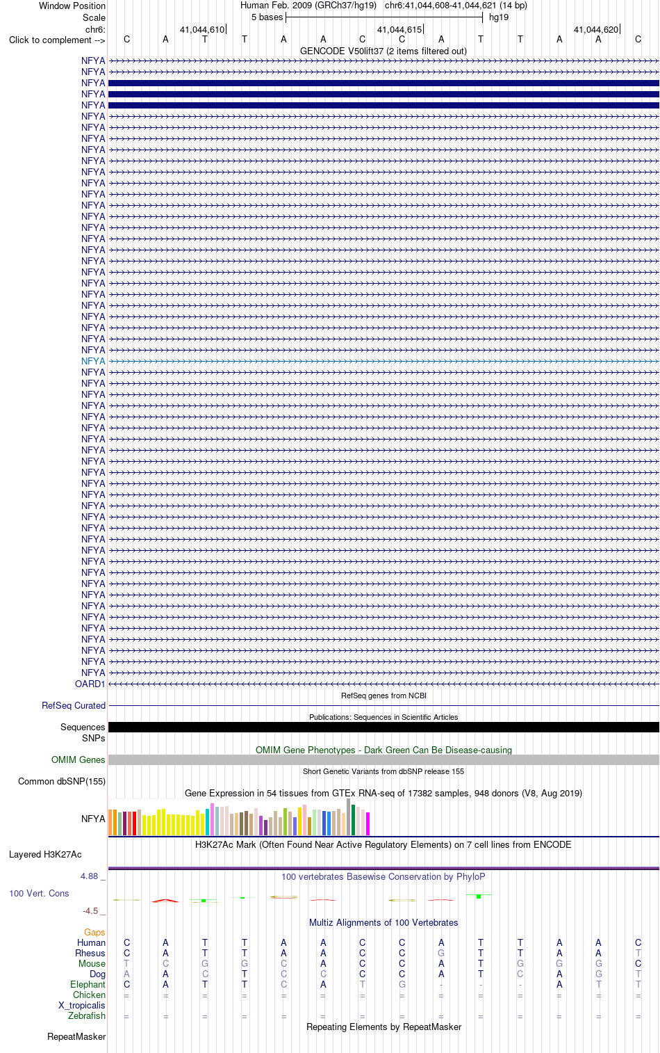Screen dimensions: 660x1053
Task: Click the 'Click to complement -->' label
Action: [57, 40]
